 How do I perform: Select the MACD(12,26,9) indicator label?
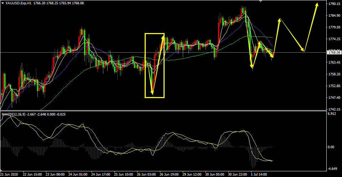click(x=14, y=114)
